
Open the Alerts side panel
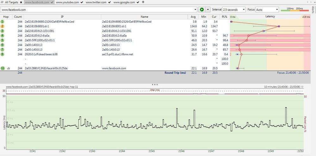(x=313, y=10)
